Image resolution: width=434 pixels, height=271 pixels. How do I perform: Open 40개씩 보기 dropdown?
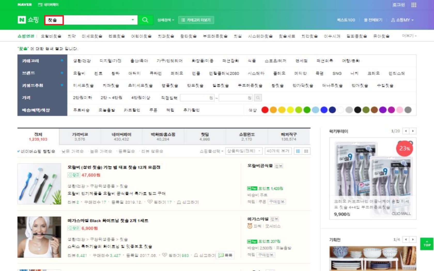click(x=278, y=151)
